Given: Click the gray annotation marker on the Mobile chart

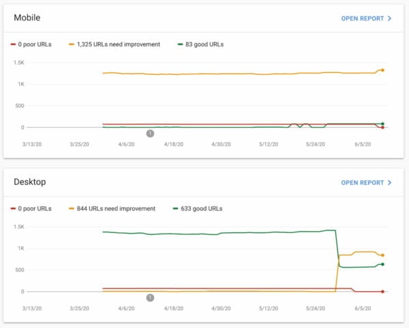Looking at the screenshot, I should coord(150,133).
